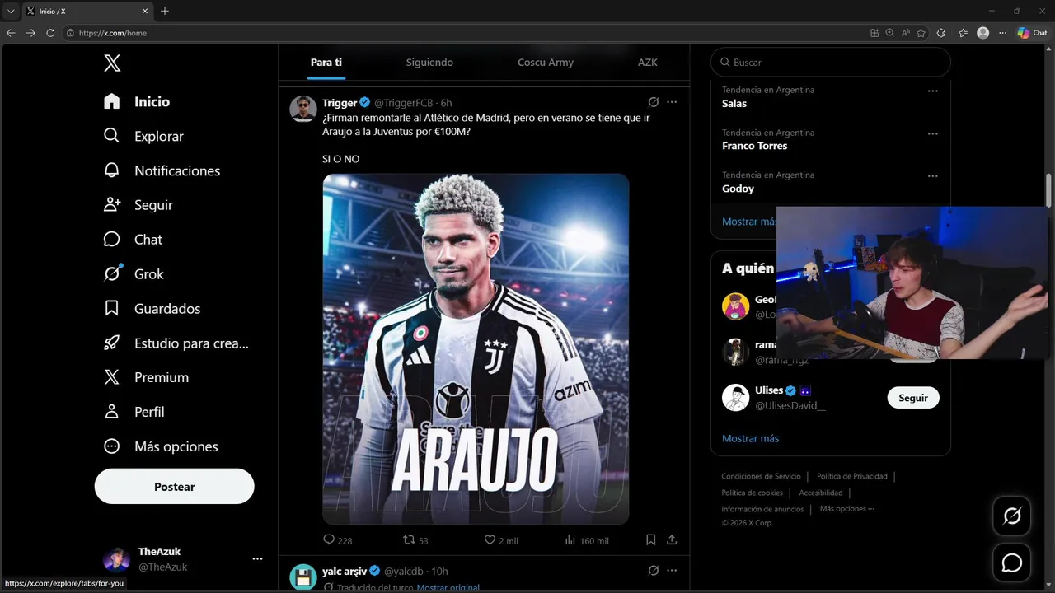Open Notificaciones bell
Screen dimensions: 1055x593
tap(162, 170)
